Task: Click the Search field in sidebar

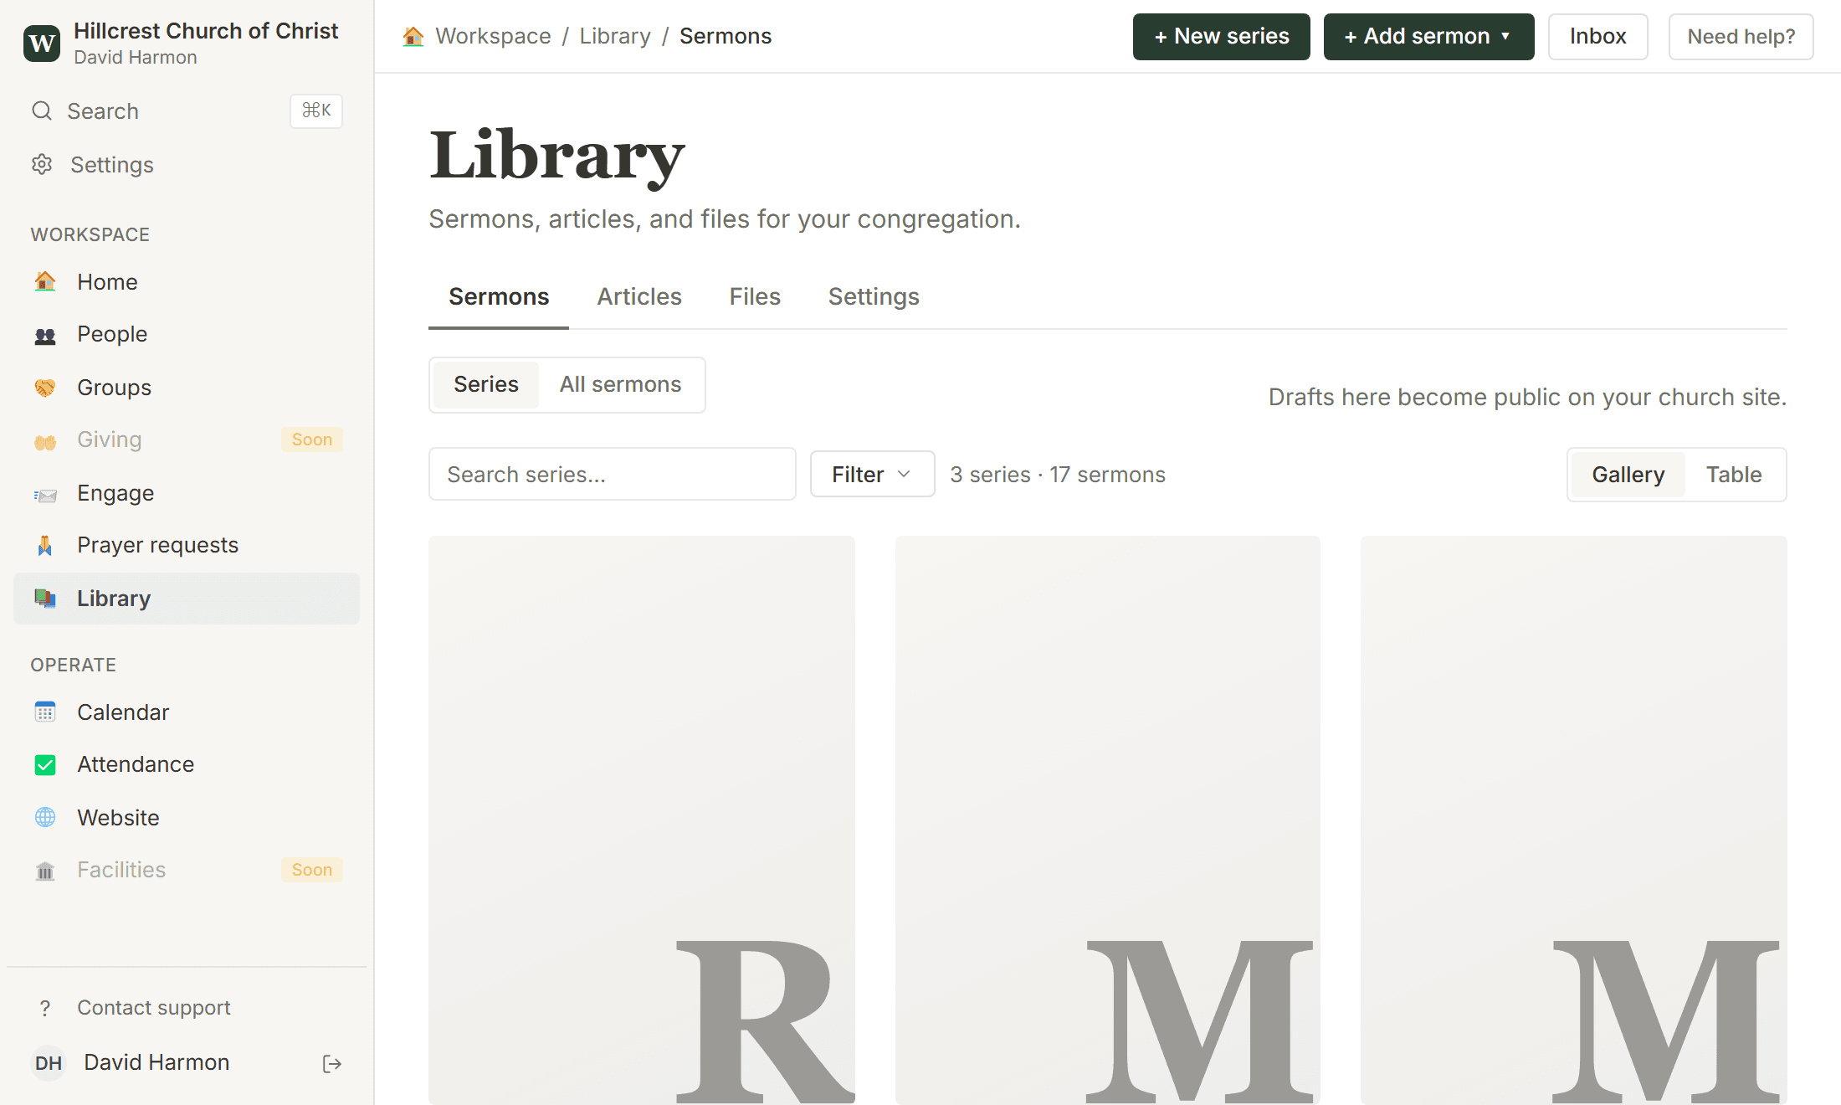Action: click(187, 110)
